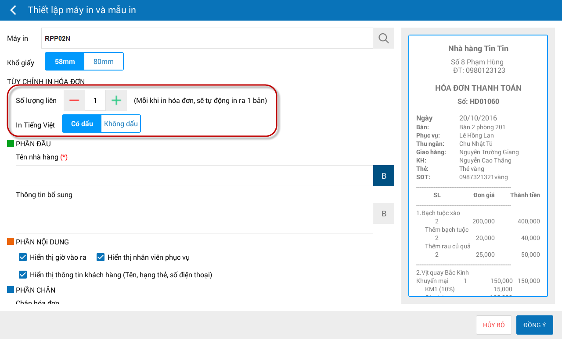Click the ĐỒNG Ý button
Viewport: 562px width, 339px height.
pyautogui.click(x=535, y=325)
